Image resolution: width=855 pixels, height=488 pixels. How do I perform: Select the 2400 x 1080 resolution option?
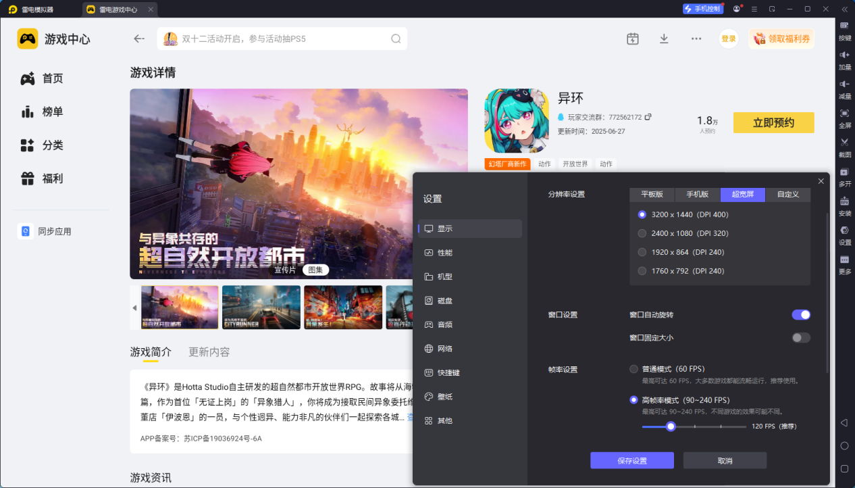pyautogui.click(x=683, y=233)
